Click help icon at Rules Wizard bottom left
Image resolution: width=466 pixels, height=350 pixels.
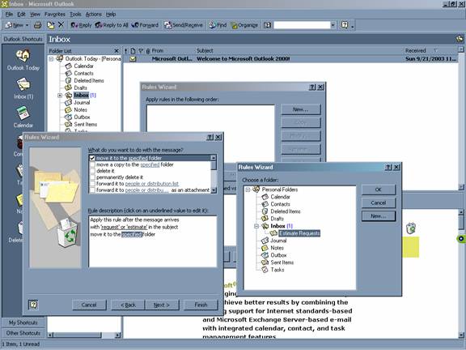click(x=33, y=305)
